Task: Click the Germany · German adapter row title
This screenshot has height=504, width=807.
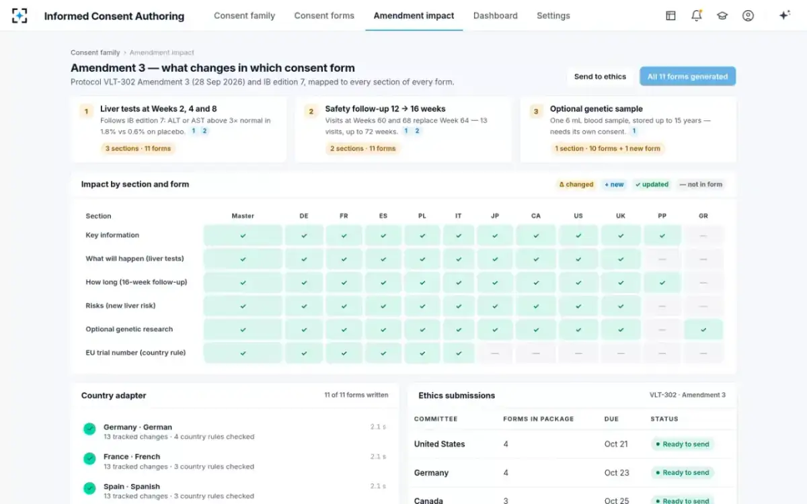Action: (x=138, y=427)
